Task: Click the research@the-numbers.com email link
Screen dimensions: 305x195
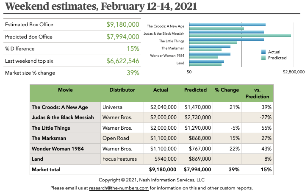Action: pos(119,188)
